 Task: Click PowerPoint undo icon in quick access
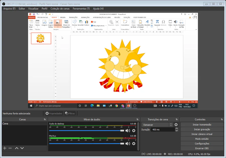pos(37,14)
